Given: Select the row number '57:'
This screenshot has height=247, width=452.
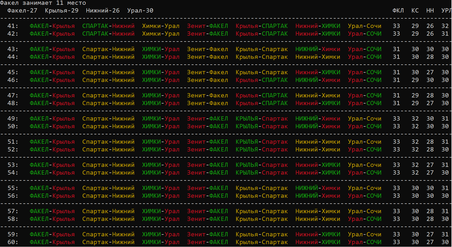Looking at the screenshot, I should pos(13,211).
